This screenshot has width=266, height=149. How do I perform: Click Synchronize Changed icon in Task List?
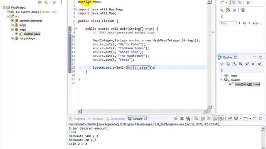(x=228, y=10)
